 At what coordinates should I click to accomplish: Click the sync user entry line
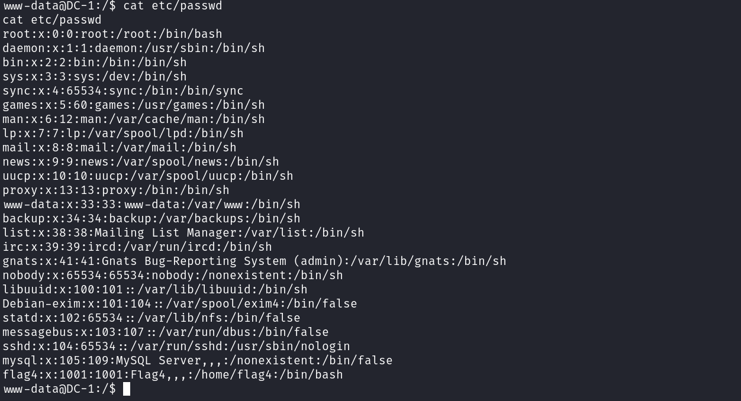tap(123, 91)
